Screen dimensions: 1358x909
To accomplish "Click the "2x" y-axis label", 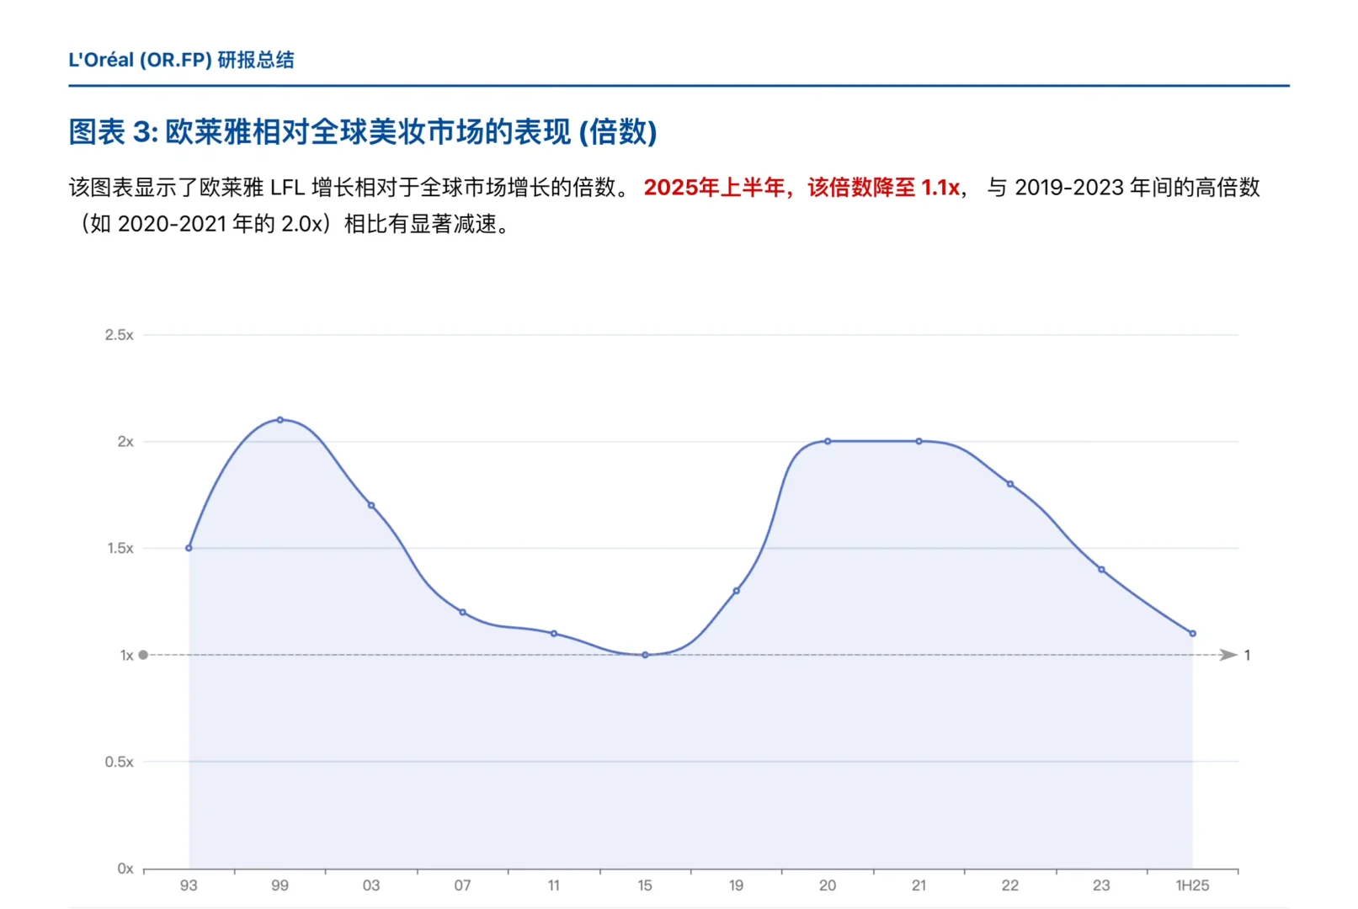I will [x=125, y=442].
